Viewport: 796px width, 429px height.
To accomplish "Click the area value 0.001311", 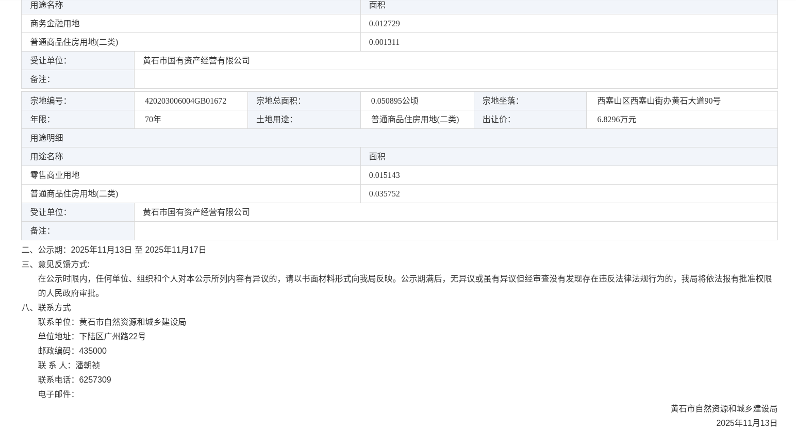I will 384,42.
